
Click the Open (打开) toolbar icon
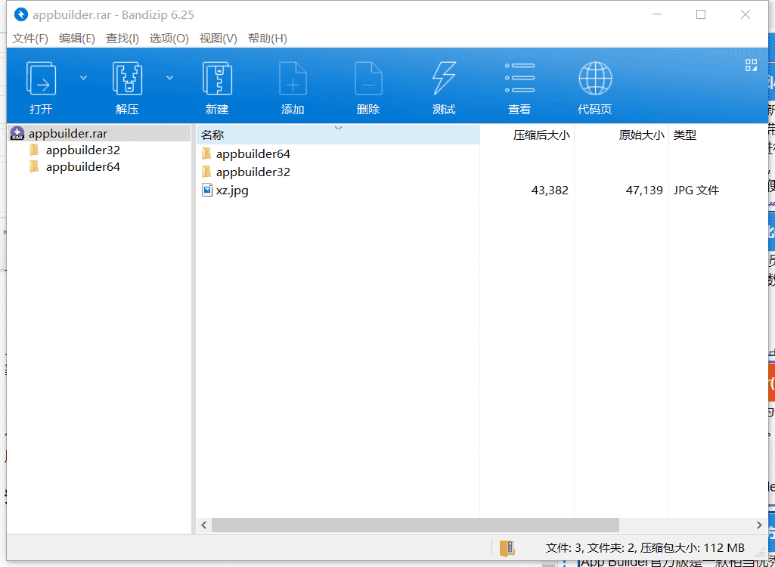pos(41,79)
